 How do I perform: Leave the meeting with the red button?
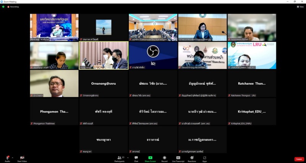299,159
